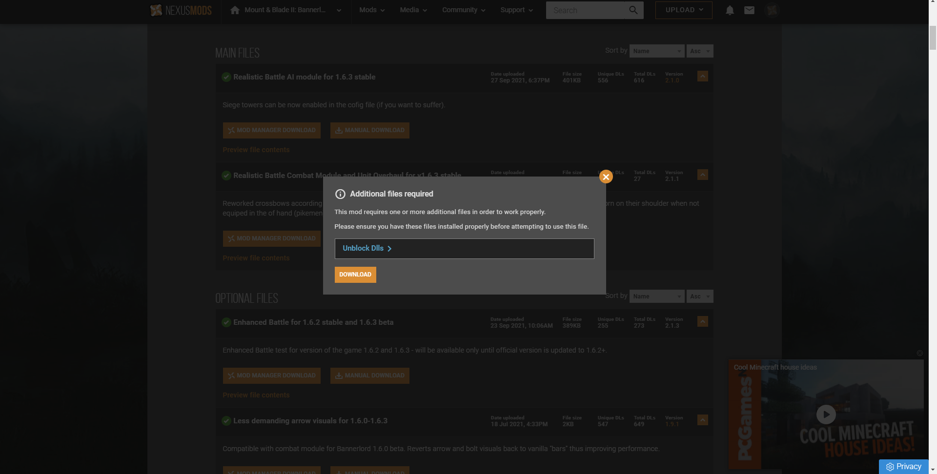The width and height of the screenshot is (937, 474).
Task: Collapse the Less demanding arrow visuals entry
Action: point(703,420)
